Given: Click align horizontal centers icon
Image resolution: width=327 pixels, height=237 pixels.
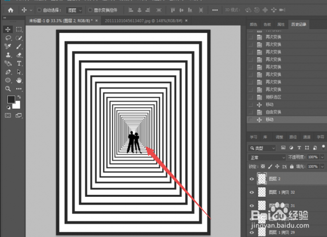Looking at the screenshot, I should tap(140, 10).
